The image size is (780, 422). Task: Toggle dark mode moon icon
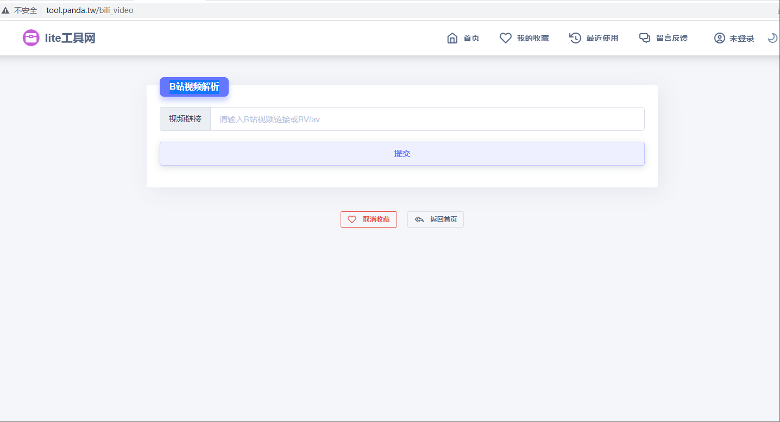click(772, 38)
